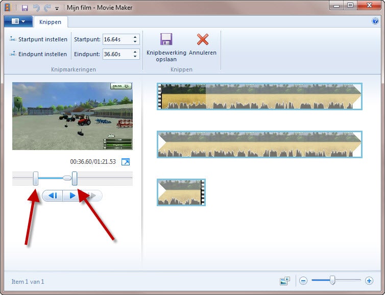
Task: Zoom out the time scale with minus button
Action: (303, 281)
